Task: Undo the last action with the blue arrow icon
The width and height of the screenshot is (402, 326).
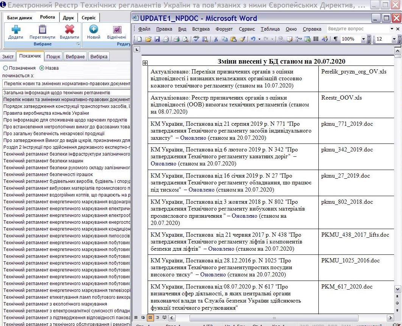Action: coord(253,39)
